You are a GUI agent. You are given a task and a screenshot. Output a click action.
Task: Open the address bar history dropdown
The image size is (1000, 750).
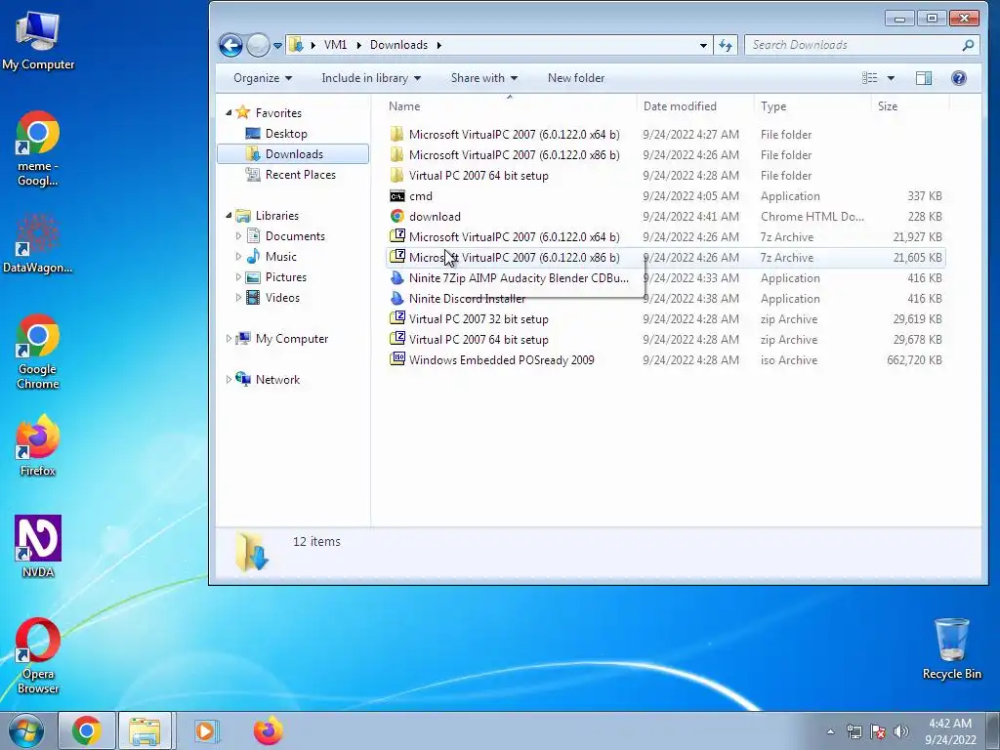pyautogui.click(x=703, y=45)
